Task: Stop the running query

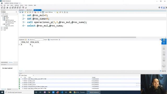Action: 32,12
